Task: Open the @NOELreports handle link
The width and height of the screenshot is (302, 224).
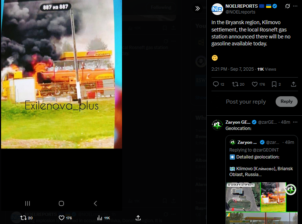Action: [x=240, y=12]
